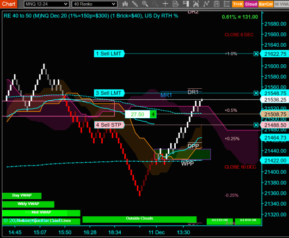Click the 21536.25 current price label
Screen dimensions: 289x238
275,100
